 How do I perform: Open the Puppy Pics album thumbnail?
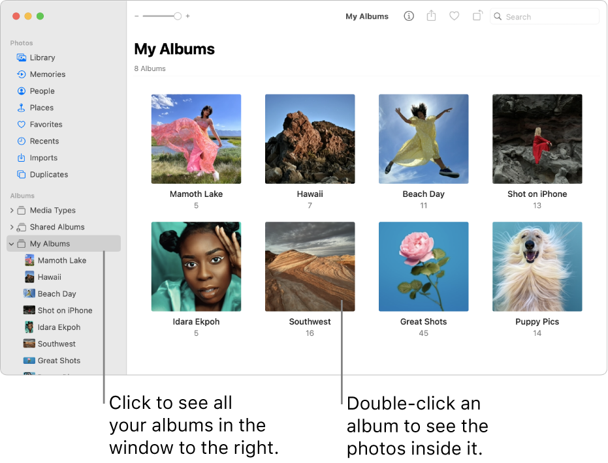point(537,267)
